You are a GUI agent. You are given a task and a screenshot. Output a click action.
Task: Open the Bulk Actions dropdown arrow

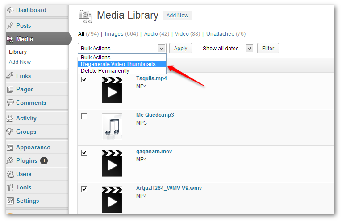[162, 48]
